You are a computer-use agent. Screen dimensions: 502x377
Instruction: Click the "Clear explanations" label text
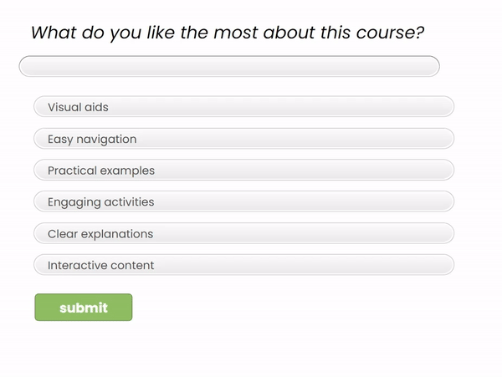pos(100,234)
